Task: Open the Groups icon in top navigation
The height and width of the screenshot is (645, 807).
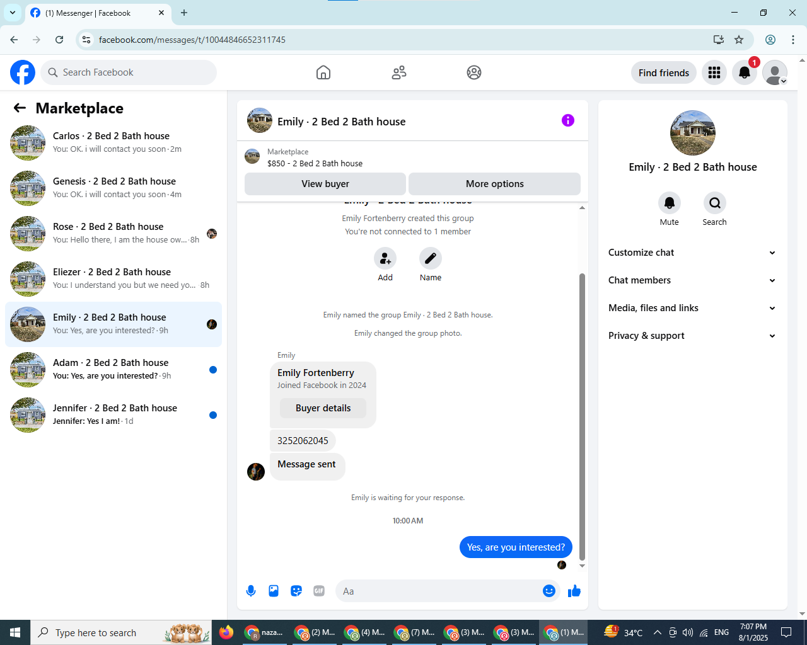Action: (474, 72)
